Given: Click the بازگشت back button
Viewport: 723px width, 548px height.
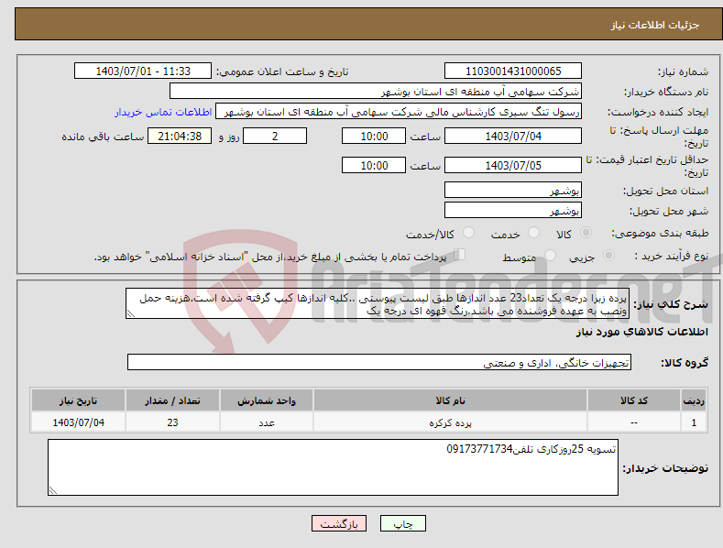Looking at the screenshot, I should click(x=339, y=523).
